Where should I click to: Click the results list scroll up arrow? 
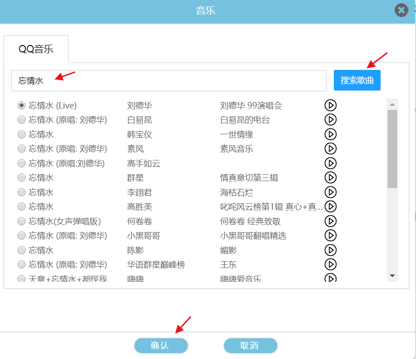coord(393,104)
